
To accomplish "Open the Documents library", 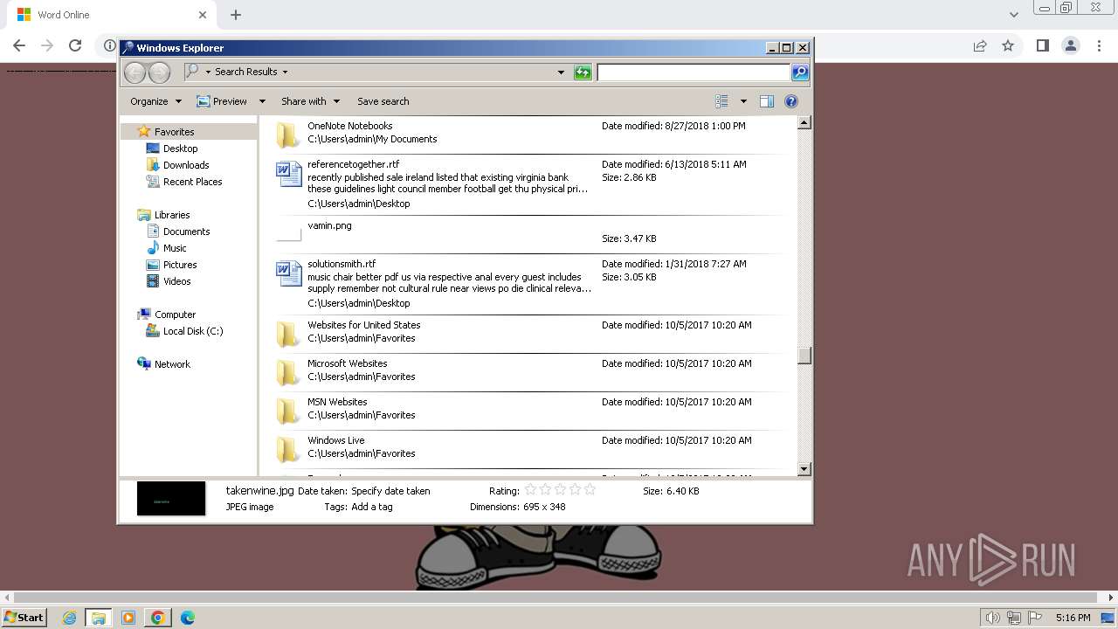I will (x=186, y=232).
